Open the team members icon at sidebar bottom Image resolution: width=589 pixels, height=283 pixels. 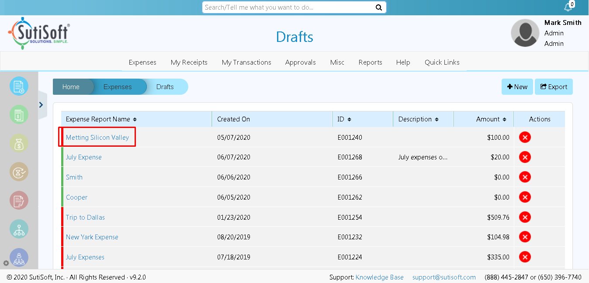19,258
